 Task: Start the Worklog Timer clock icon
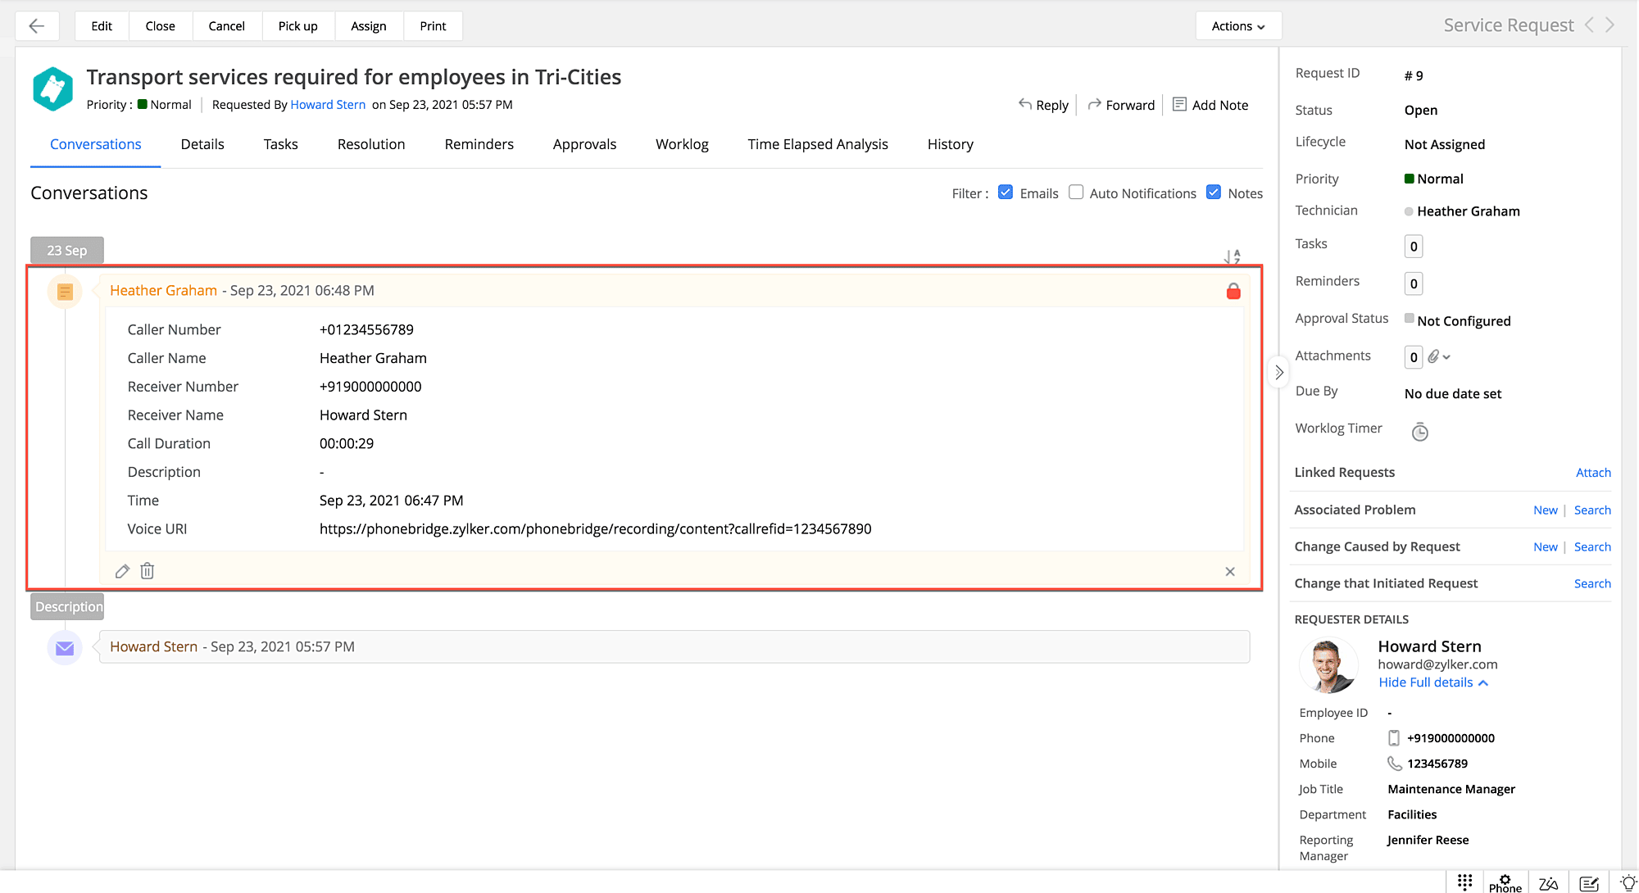tap(1419, 432)
